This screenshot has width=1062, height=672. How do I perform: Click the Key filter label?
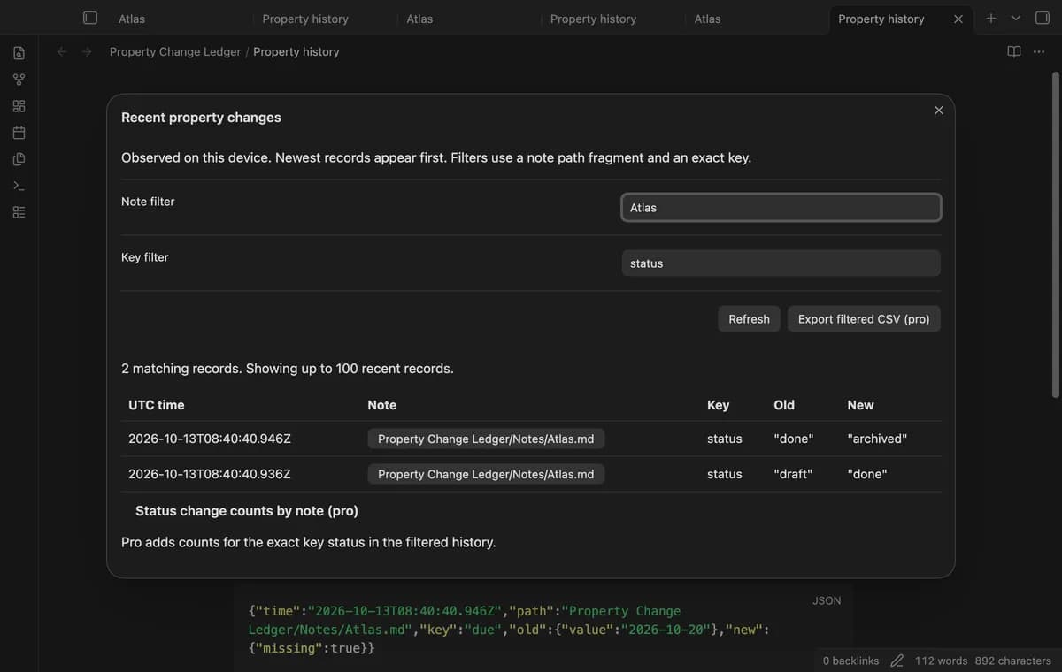point(145,257)
